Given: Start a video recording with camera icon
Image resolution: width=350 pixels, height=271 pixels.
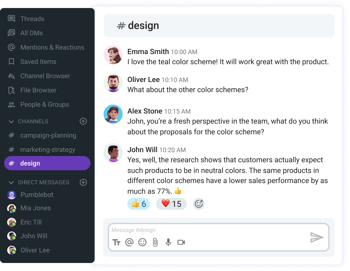Looking at the screenshot, I should pyautogui.click(x=181, y=242).
